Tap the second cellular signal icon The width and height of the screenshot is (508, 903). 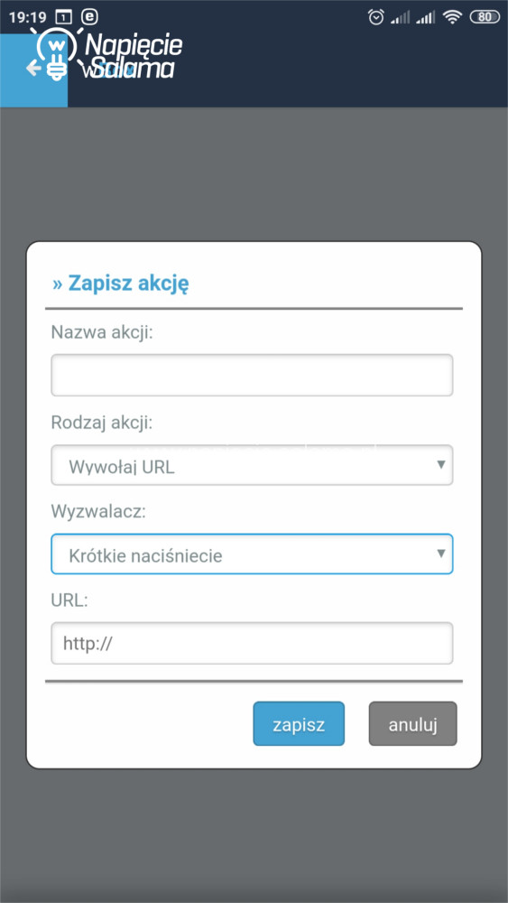(426, 18)
